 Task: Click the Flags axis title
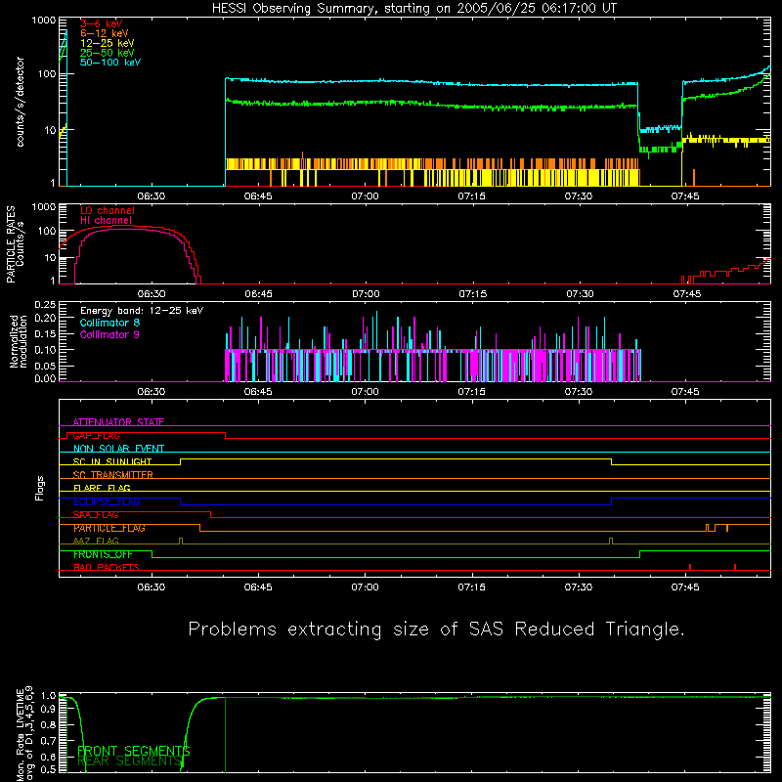pyautogui.click(x=40, y=488)
